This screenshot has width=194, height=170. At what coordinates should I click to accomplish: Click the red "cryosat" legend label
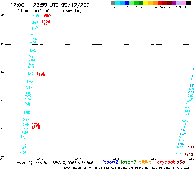coord(166,162)
